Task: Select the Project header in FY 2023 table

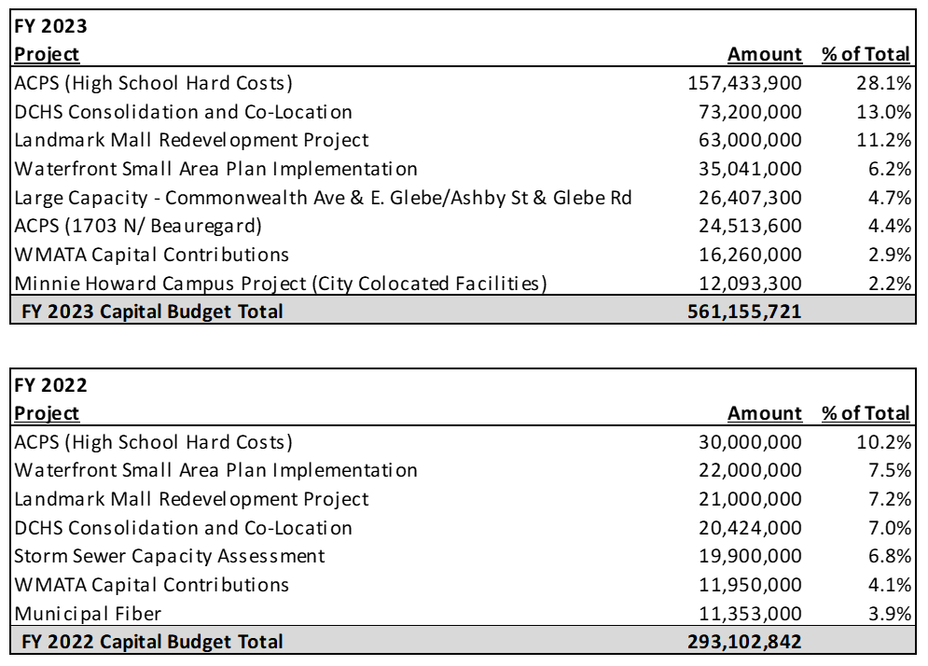Action: 47,54
